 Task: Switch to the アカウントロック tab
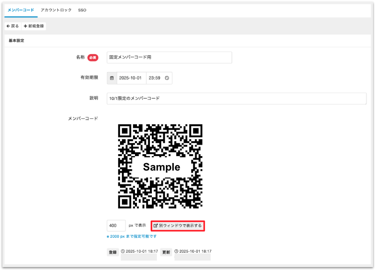click(x=56, y=10)
